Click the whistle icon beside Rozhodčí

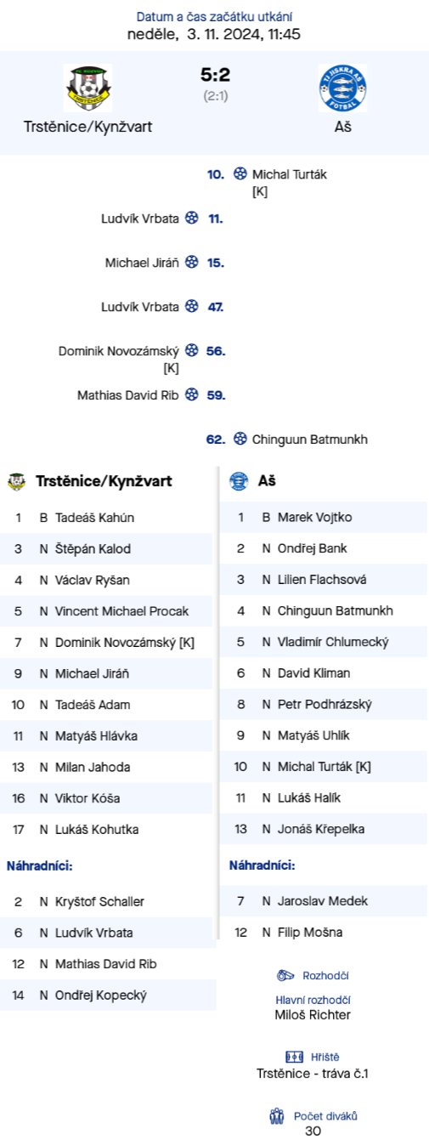click(286, 976)
